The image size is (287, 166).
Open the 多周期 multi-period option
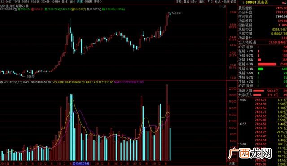88,2
